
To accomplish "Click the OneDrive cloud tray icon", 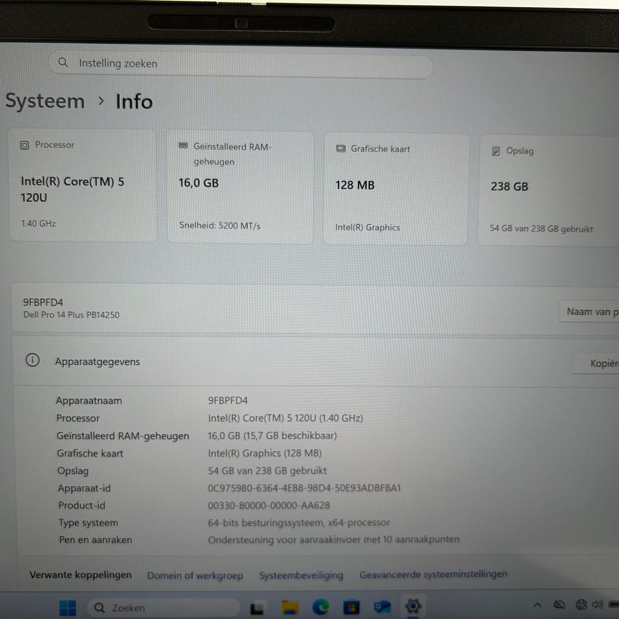I will click(559, 604).
